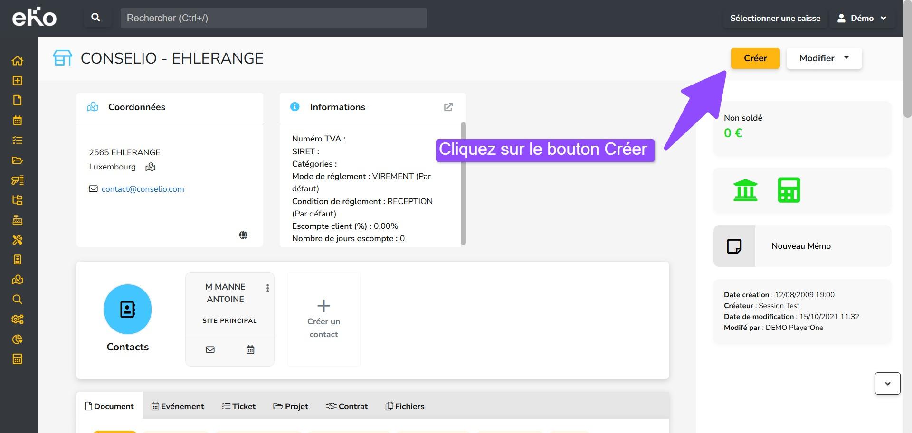Switch to the Evénement tab
Screen dimensions: 912x433
178,406
